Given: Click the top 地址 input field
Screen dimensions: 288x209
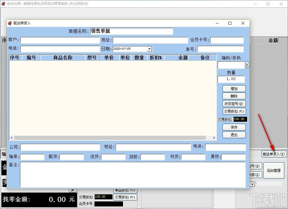Looking at the screenshot, I should (x=150, y=40).
